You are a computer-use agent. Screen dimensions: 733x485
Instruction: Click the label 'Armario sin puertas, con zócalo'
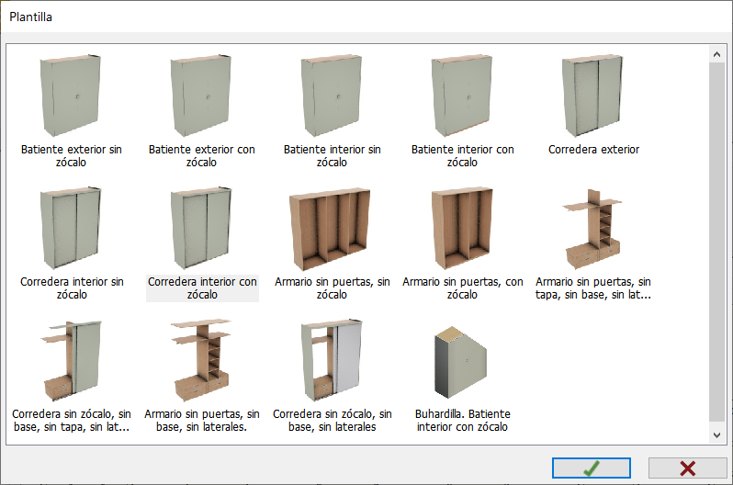tap(462, 288)
